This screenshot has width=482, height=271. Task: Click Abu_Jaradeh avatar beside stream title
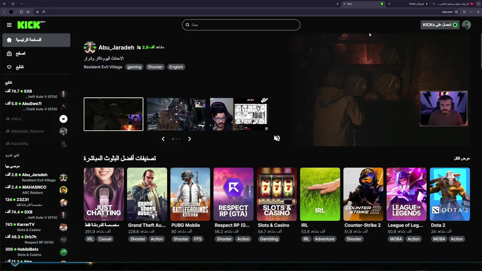tap(90, 47)
